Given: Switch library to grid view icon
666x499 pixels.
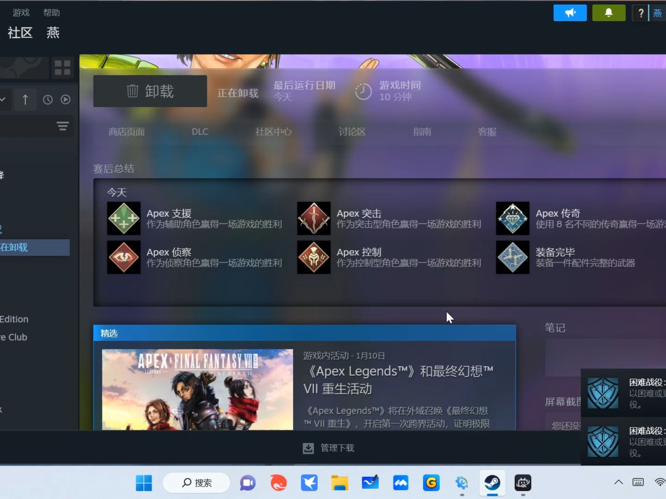Looking at the screenshot, I should click(62, 67).
